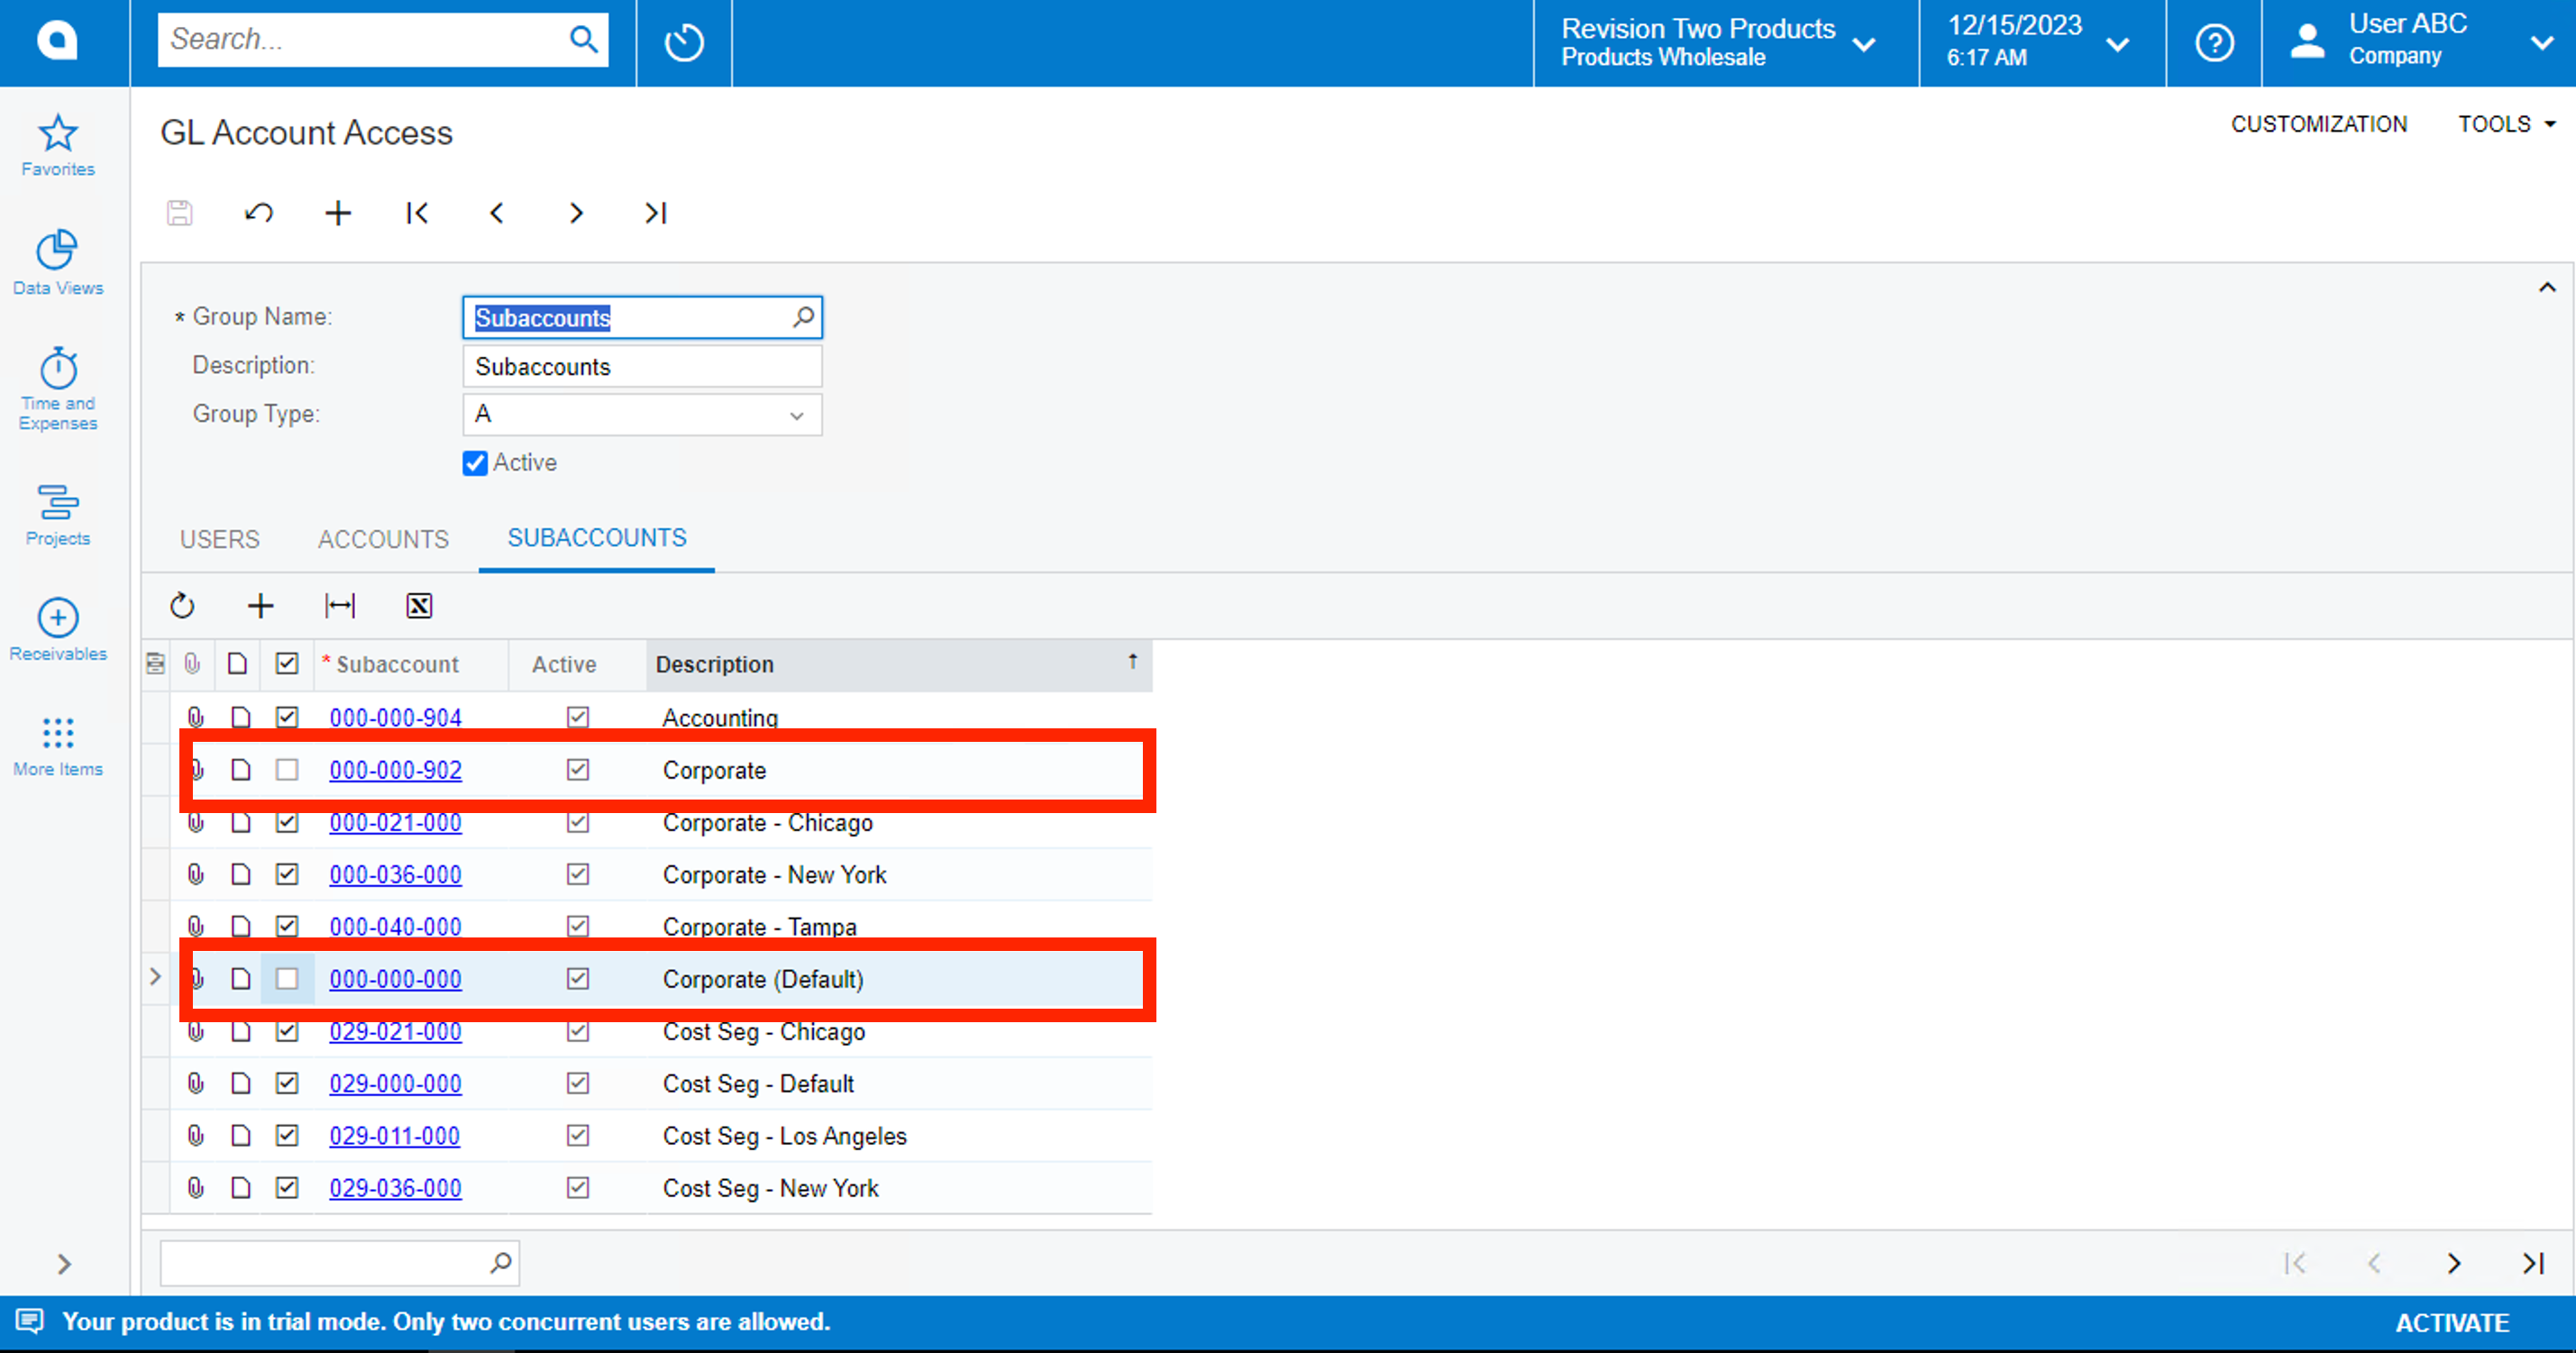
Task: Open the Favorites star in sidebar
Action: tap(58, 146)
